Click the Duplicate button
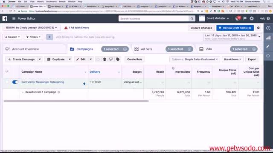The image size is (273, 153). tap(56, 59)
